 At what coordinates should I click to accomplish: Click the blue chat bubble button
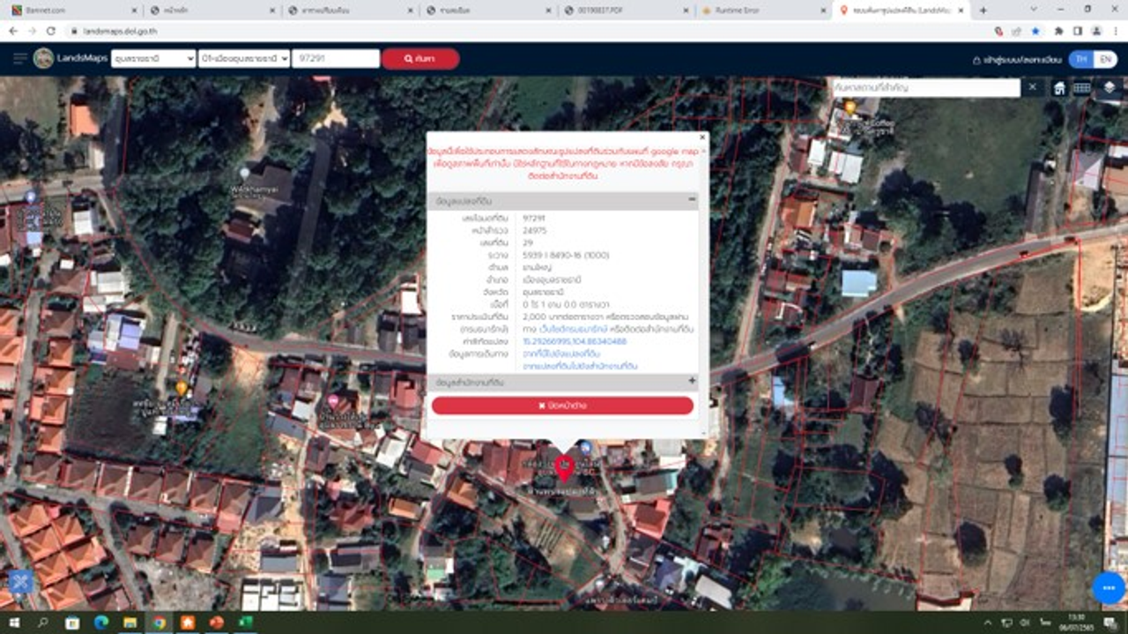(1108, 587)
